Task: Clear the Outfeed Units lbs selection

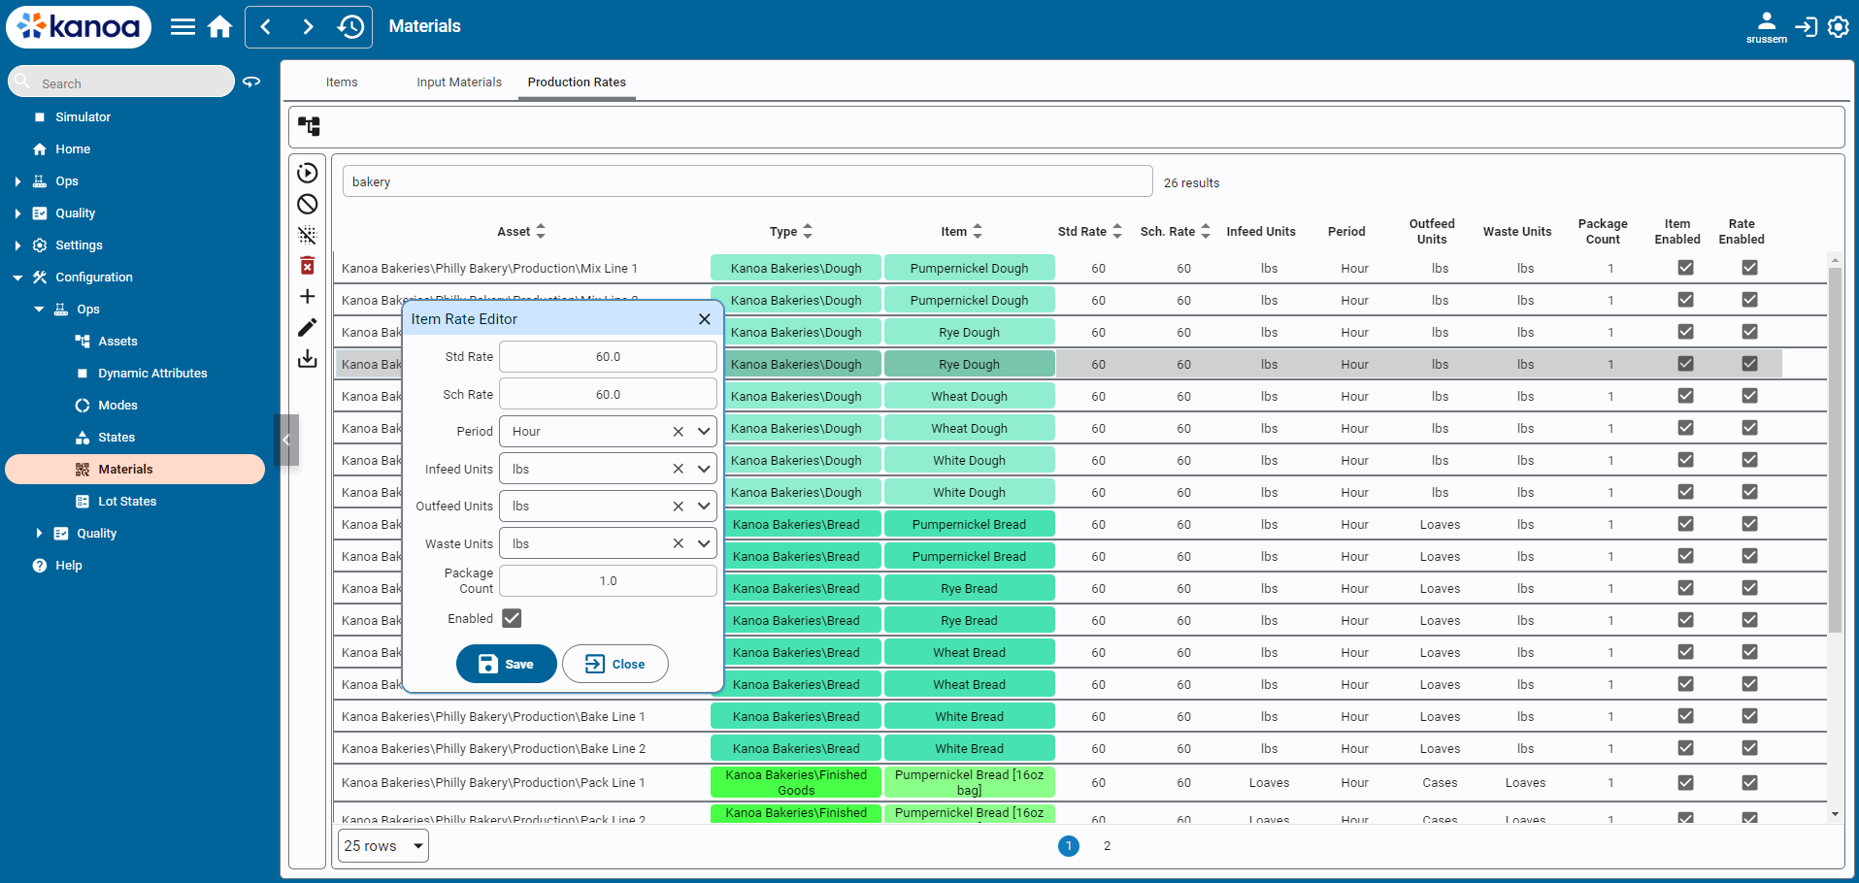Action: coord(678,507)
